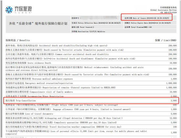The image size is (181, 138).
Task: Select the Self-drive Accidental death and disablement row
Action: [91, 59]
